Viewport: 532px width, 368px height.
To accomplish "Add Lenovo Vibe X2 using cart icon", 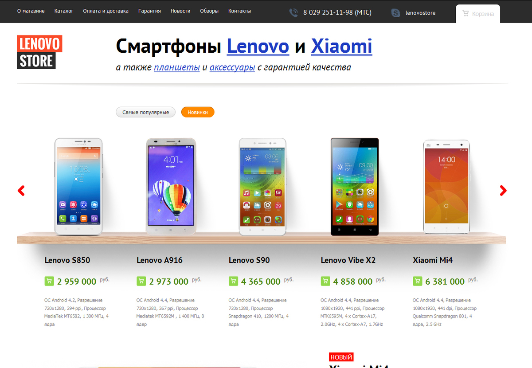I will pos(325,281).
